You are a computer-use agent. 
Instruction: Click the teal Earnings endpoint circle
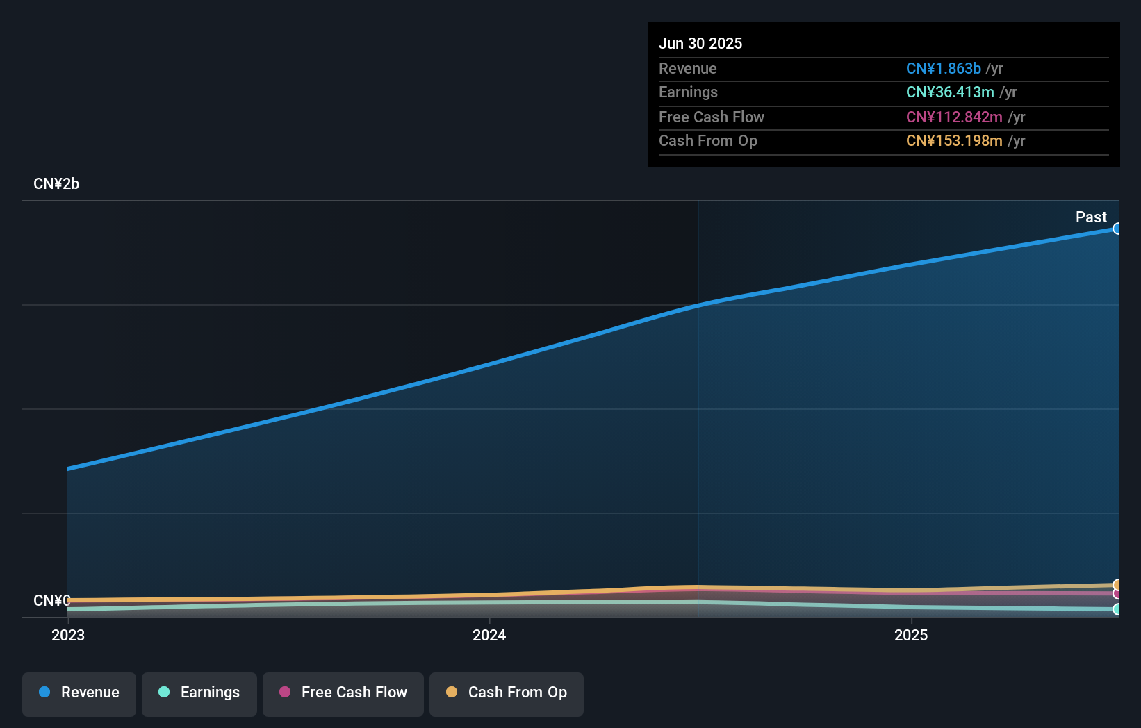point(1117,609)
